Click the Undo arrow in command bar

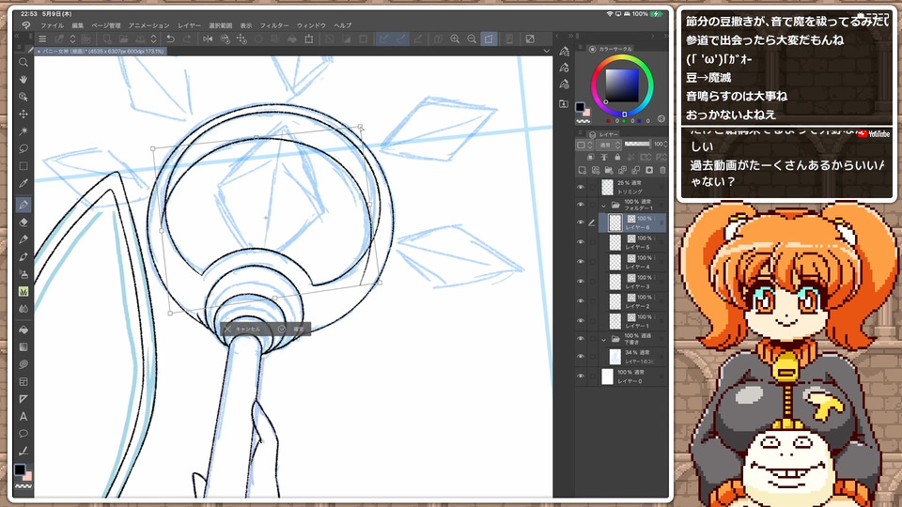tap(170, 39)
